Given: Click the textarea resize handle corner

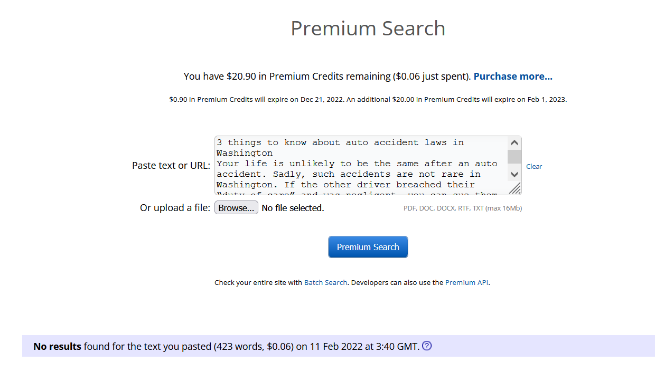Looking at the screenshot, I should pyautogui.click(x=515, y=188).
